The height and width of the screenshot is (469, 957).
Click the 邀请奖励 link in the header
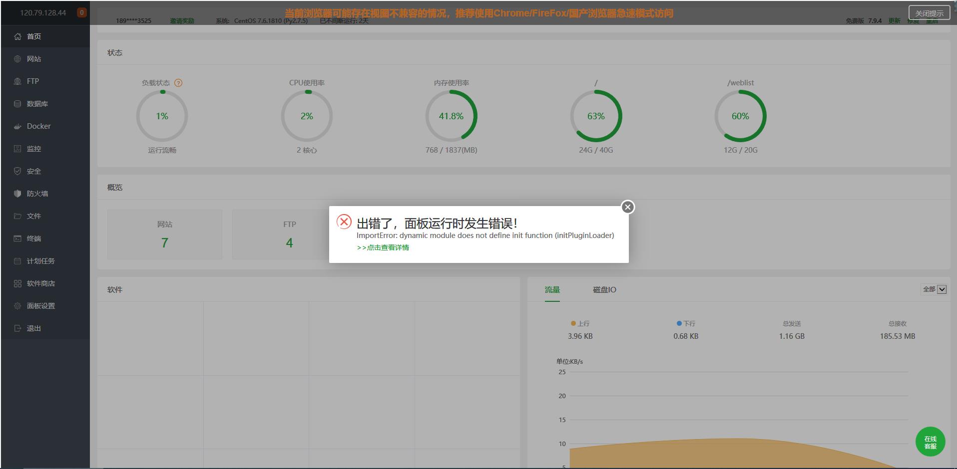182,21
